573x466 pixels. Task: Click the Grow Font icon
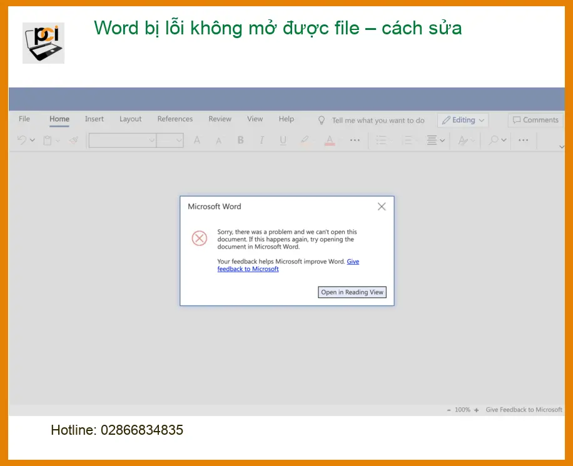[x=197, y=140]
